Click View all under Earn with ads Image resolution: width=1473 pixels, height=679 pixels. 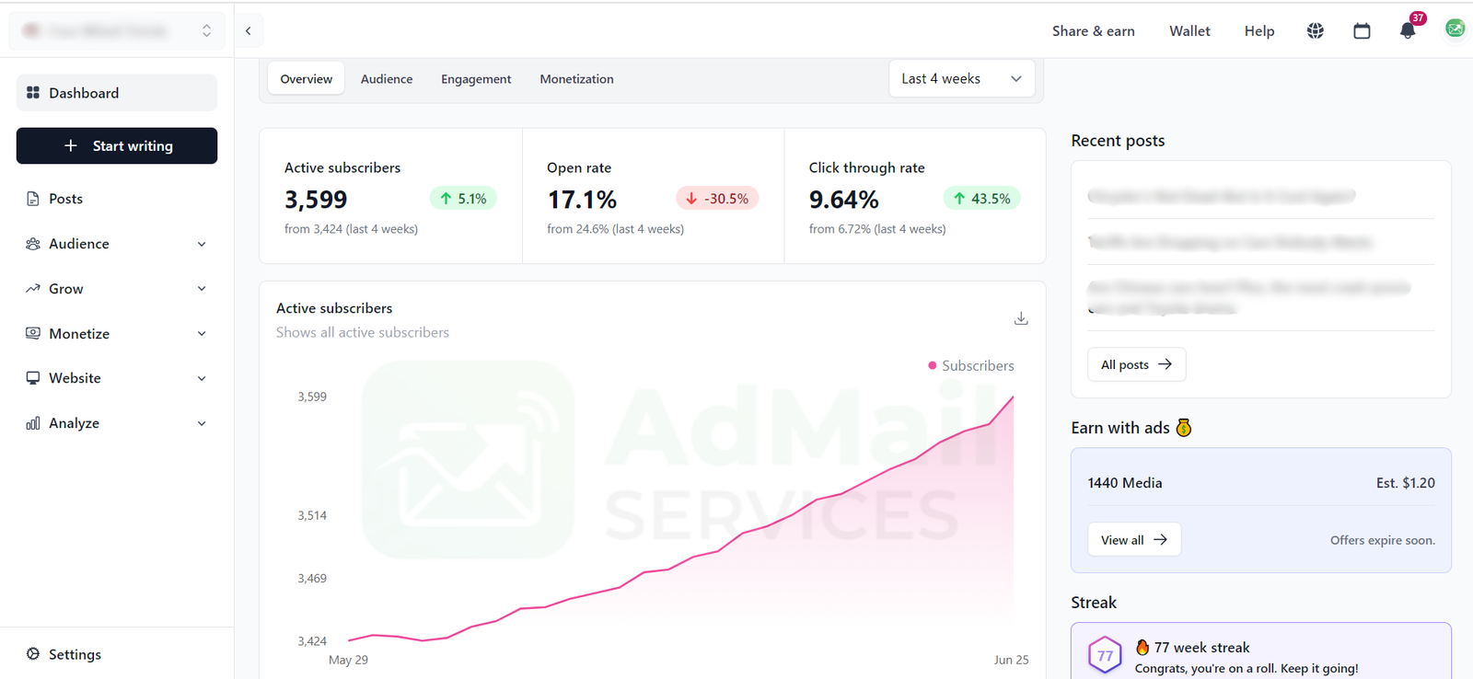[1133, 540]
